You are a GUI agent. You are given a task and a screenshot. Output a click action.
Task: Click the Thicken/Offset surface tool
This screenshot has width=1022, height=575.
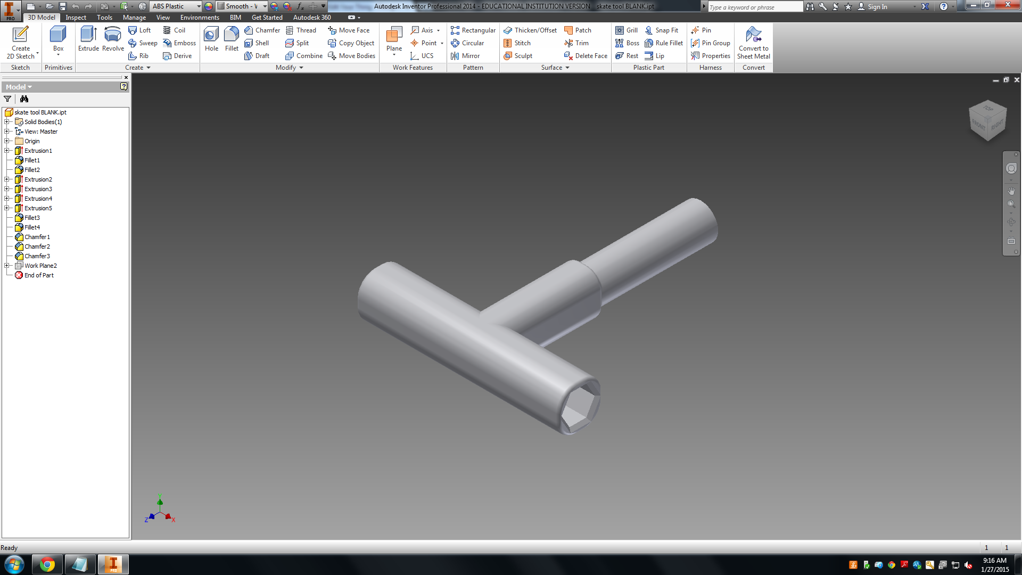point(530,30)
